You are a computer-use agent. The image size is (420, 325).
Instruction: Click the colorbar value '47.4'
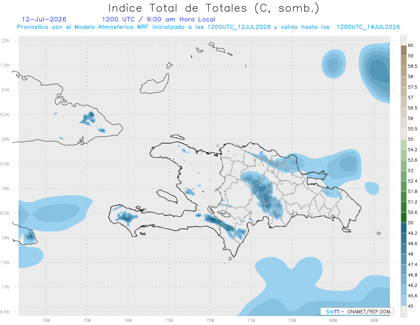(x=413, y=264)
